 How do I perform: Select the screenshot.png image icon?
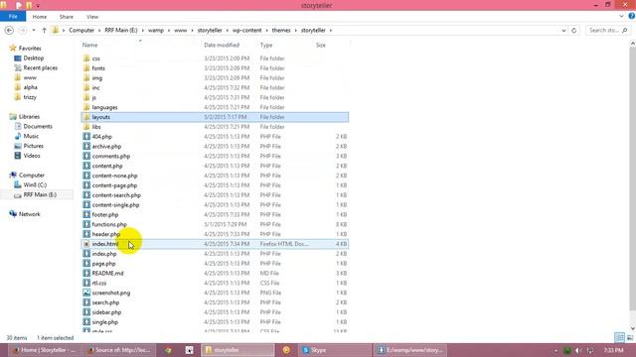coord(86,293)
